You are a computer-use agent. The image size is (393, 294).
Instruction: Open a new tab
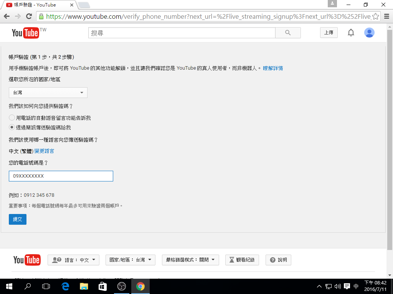click(84, 5)
